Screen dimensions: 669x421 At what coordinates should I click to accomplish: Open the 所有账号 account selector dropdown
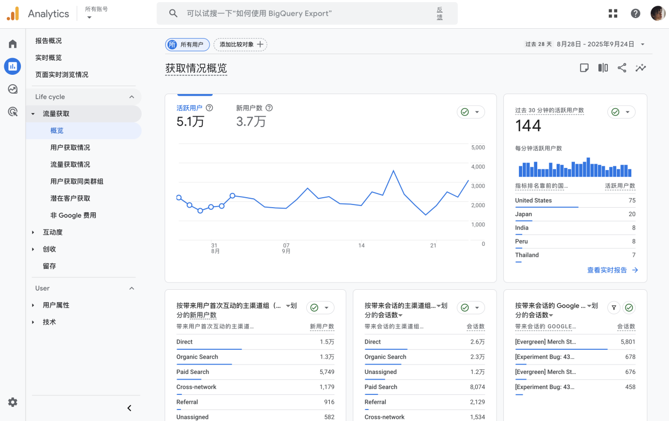coord(96,13)
